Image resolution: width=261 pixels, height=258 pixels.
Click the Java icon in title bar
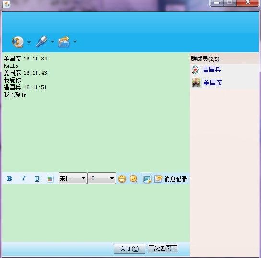pos(6,4)
